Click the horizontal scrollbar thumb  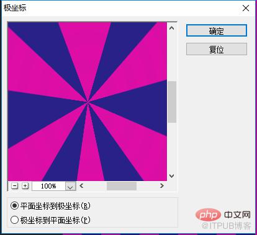(122, 186)
